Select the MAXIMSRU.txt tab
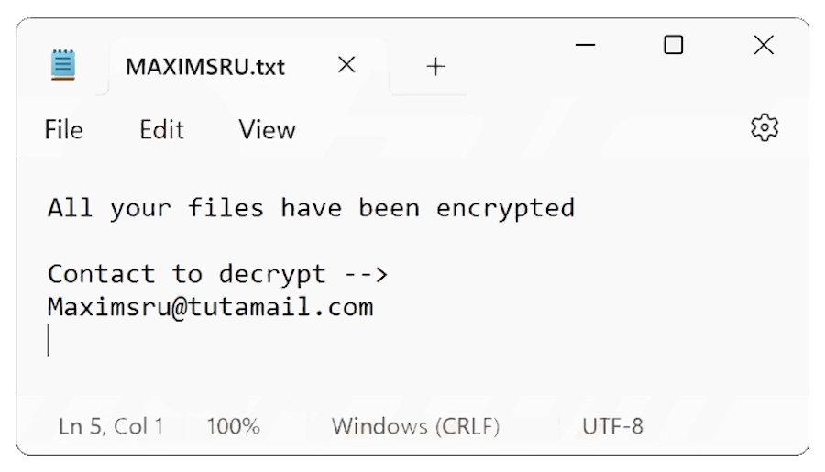825x472 pixels. (x=205, y=67)
